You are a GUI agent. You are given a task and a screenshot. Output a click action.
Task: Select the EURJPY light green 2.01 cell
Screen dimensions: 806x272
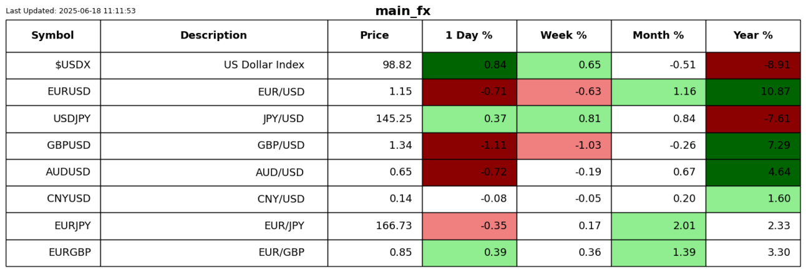(658, 226)
